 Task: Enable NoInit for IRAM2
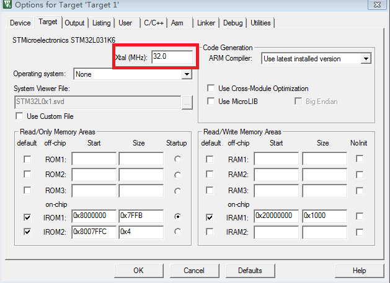[360, 232]
